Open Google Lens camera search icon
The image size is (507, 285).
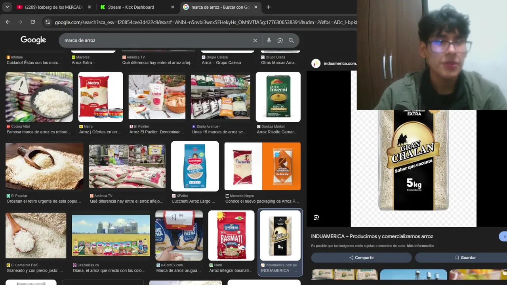[280, 40]
